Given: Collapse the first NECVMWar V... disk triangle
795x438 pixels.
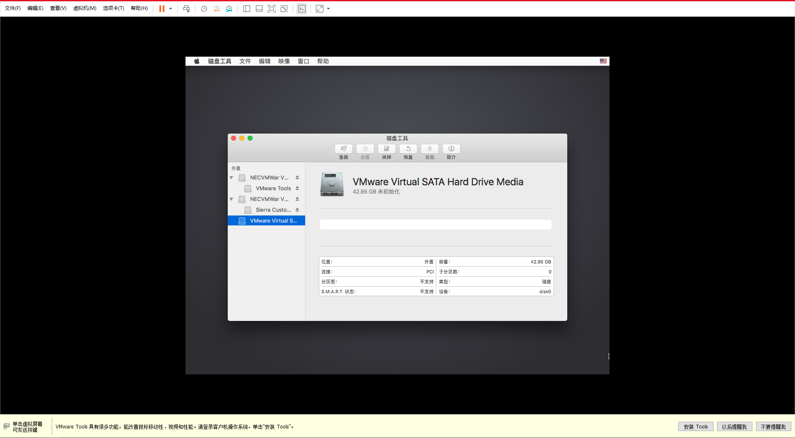Looking at the screenshot, I should point(231,178).
